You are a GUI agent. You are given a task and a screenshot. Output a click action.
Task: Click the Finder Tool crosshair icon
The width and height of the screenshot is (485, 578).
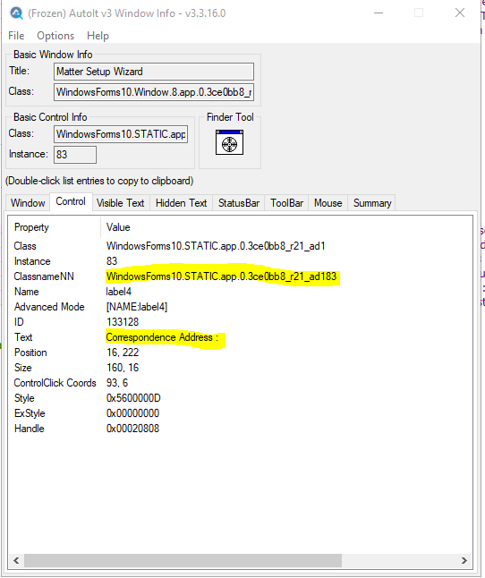tap(229, 142)
